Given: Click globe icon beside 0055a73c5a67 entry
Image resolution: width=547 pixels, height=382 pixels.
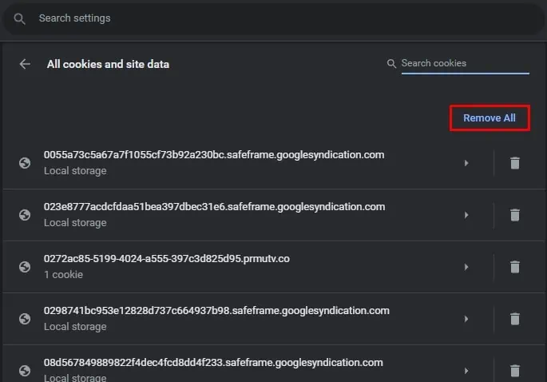Looking at the screenshot, I should tap(25, 163).
